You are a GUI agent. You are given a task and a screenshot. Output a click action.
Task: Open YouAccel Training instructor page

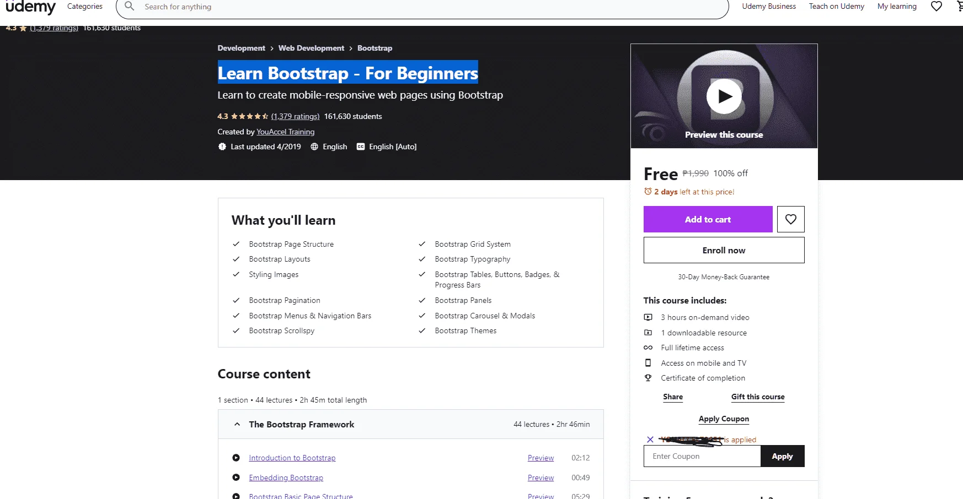(x=285, y=132)
